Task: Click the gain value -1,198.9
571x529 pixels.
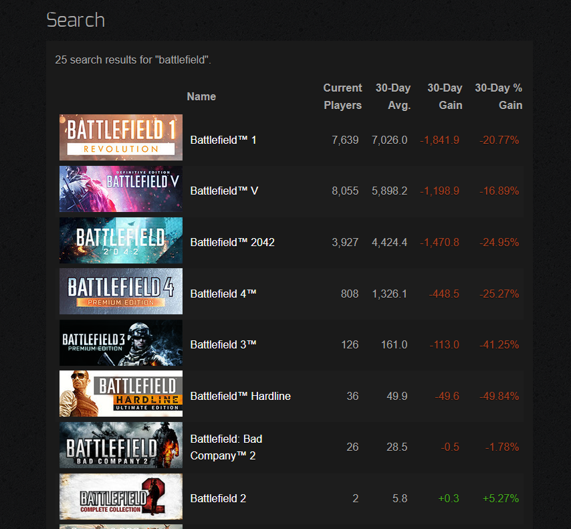Action: 439,191
